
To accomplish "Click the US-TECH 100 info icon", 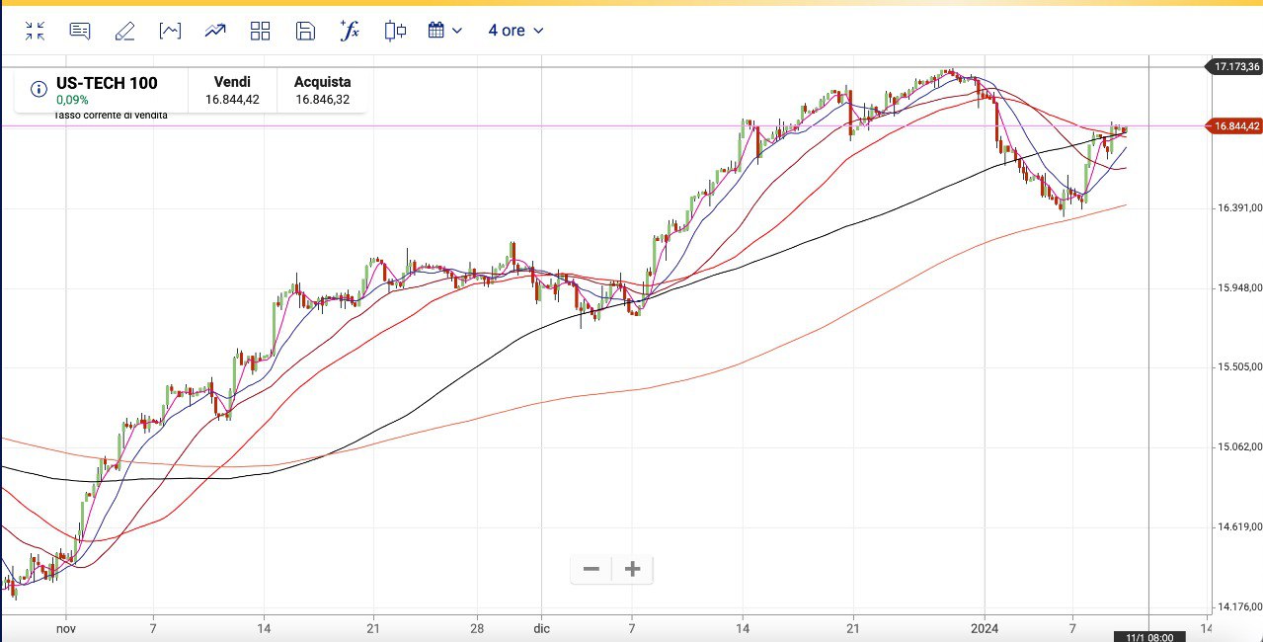I will pyautogui.click(x=39, y=90).
